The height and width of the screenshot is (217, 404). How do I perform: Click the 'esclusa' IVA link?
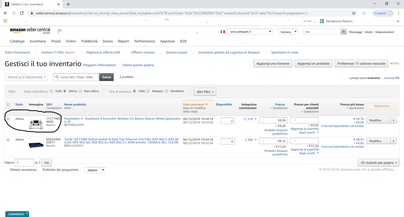point(389,78)
